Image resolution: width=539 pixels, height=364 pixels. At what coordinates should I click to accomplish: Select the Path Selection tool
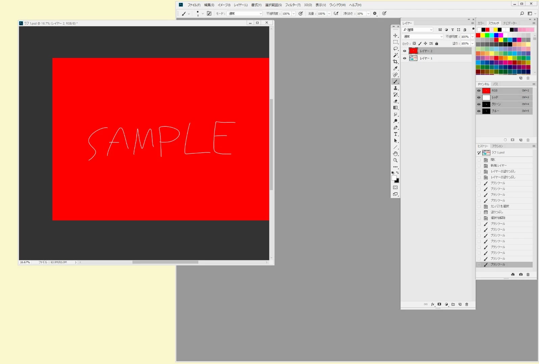[395, 141]
